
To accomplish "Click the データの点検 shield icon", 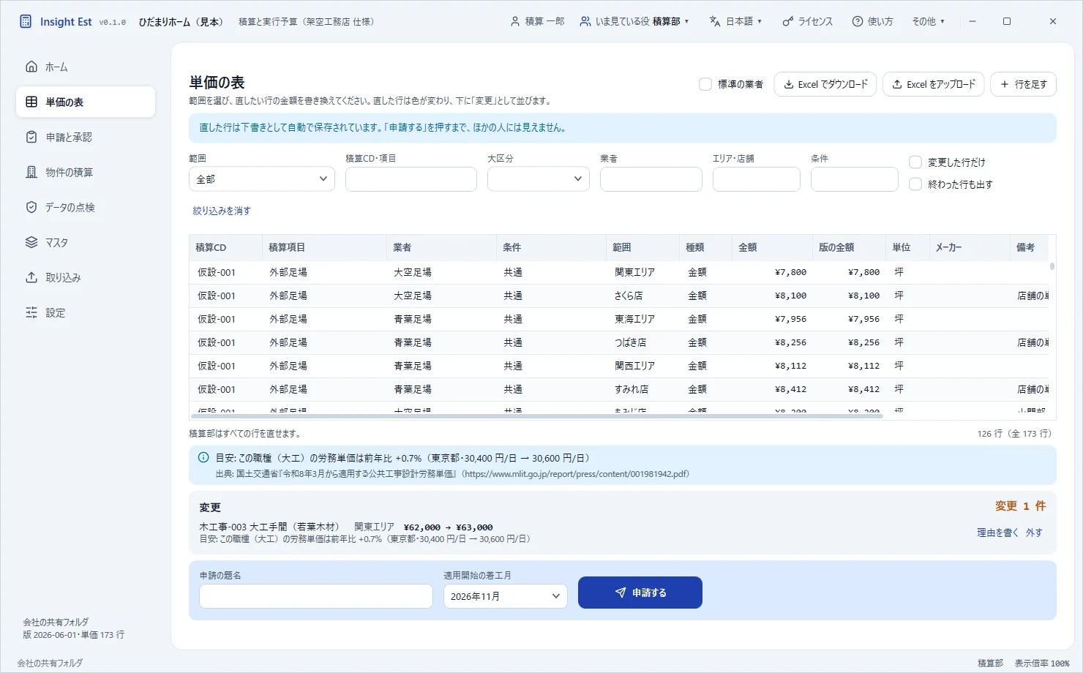I will coord(31,207).
